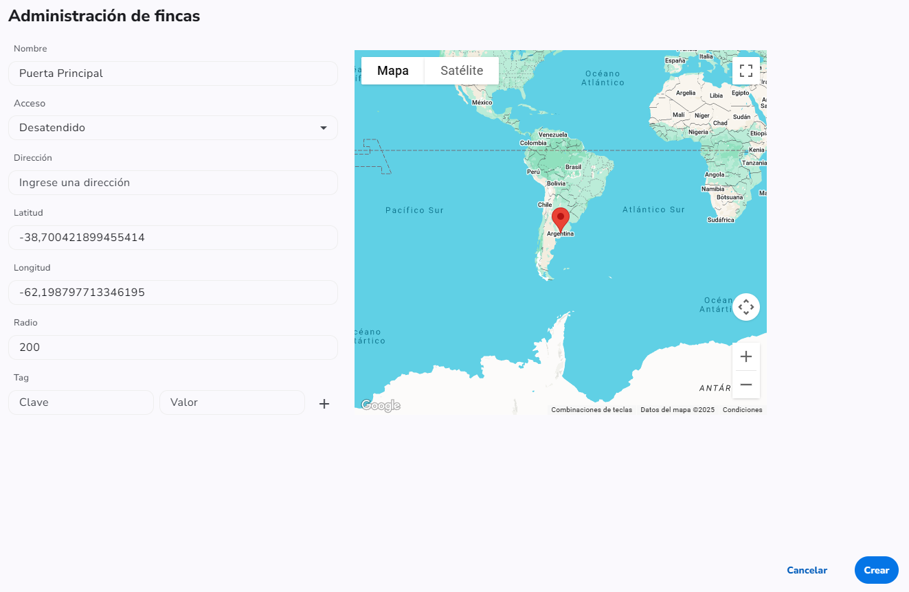Zoom in on the map
Image resolution: width=909 pixels, height=592 pixels.
(746, 356)
